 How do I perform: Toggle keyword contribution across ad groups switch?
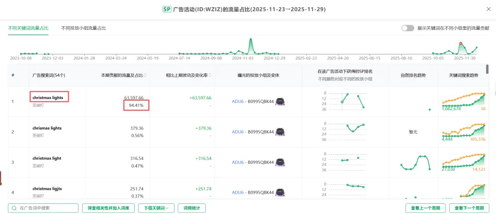pyautogui.click(x=408, y=28)
